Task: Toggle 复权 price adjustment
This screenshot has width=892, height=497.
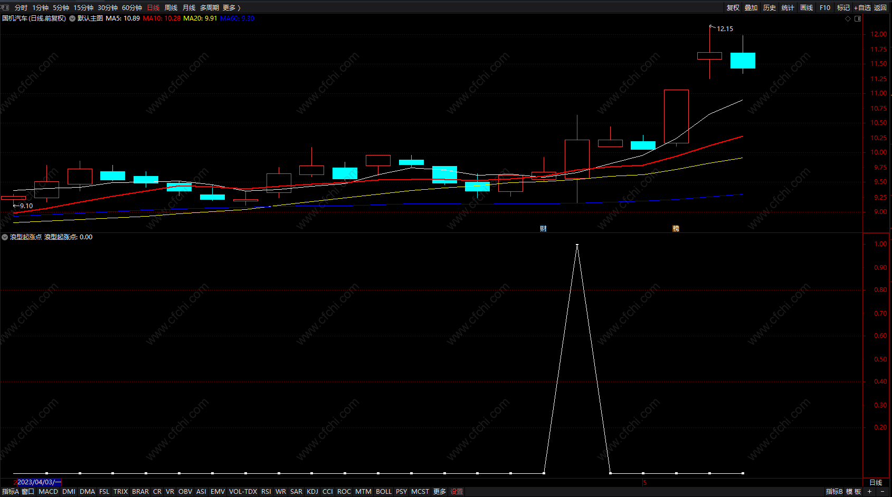Action: pos(733,8)
